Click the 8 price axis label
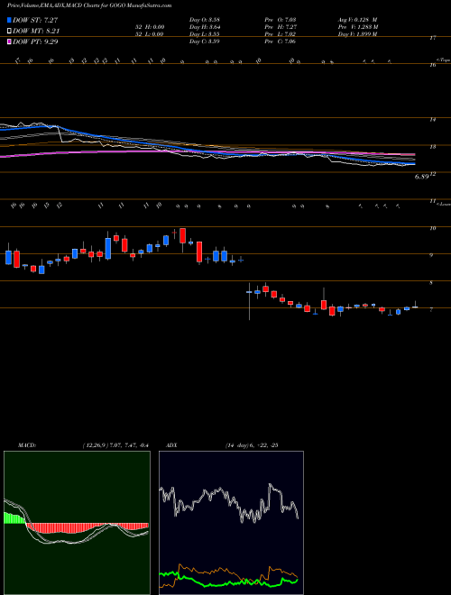Screen dimensions: 451x595 click(431, 283)
